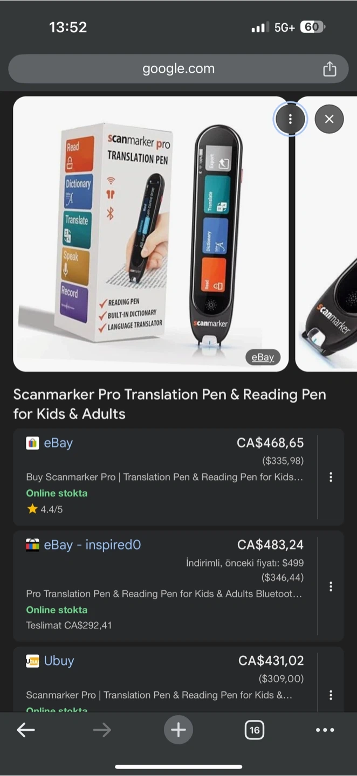Open the Ubuy seller link
Viewport: 357px width, 776px height.
coord(59,661)
